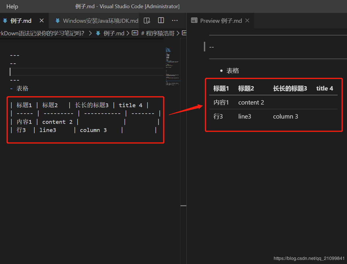Image resolution: width=347 pixels, height=264 pixels.
Task: Click 'title 4' header in preview
Action: [325, 88]
